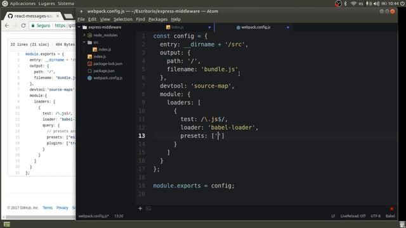Open the Find menu in Atom
This screenshot has width=406, height=228.
pyautogui.click(x=141, y=20)
